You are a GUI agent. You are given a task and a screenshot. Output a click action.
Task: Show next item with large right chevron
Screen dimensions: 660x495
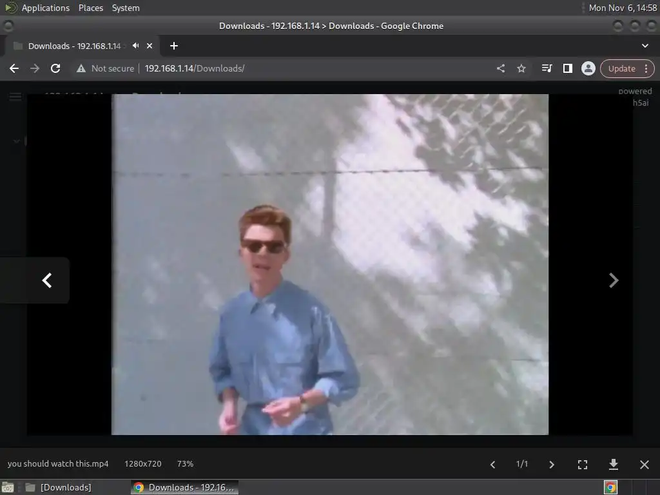614,280
